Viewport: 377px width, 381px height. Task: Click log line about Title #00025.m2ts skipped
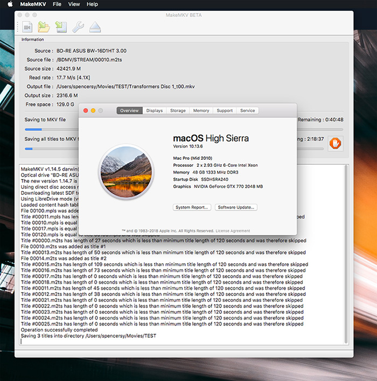click(x=162, y=324)
